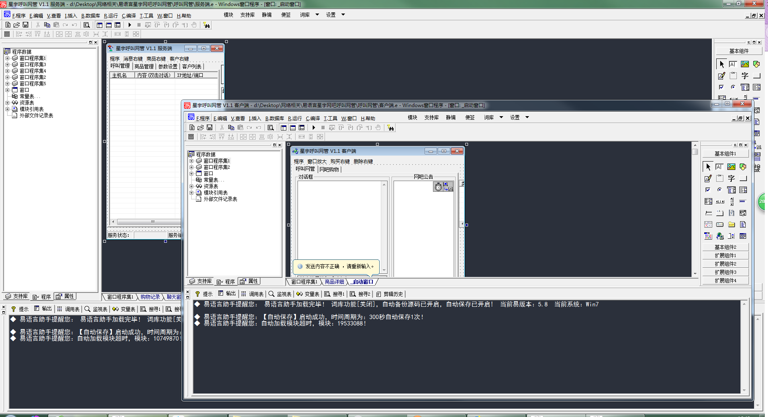Expand 窗口程序集1 in client tree

(x=192, y=161)
